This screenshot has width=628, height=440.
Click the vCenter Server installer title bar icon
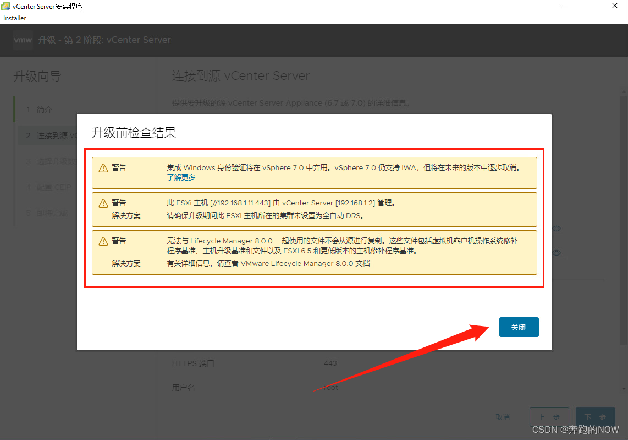5,6
